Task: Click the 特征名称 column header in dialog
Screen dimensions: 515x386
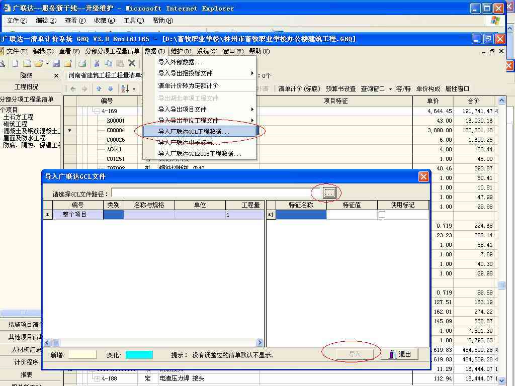Action: click(x=301, y=205)
